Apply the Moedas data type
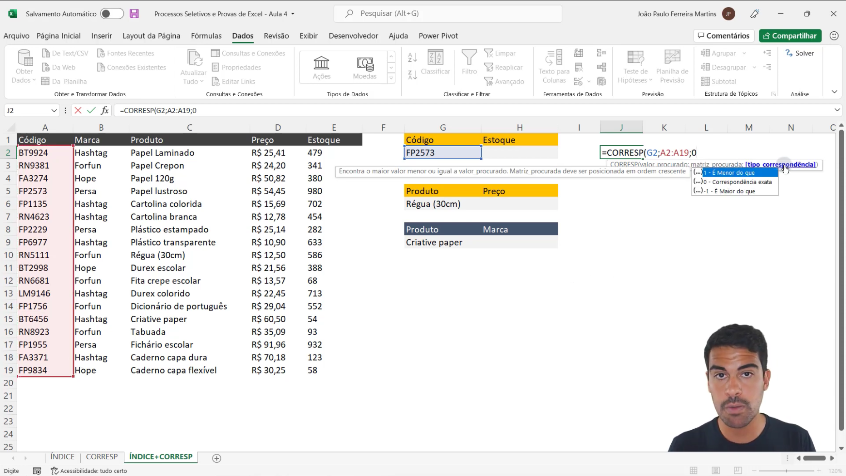The image size is (846, 476). (x=364, y=66)
